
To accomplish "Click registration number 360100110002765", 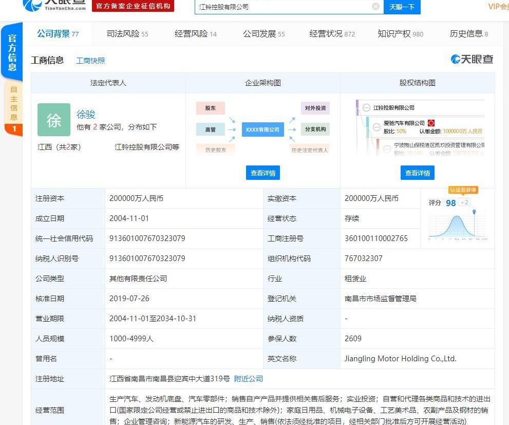I will coord(376,238).
